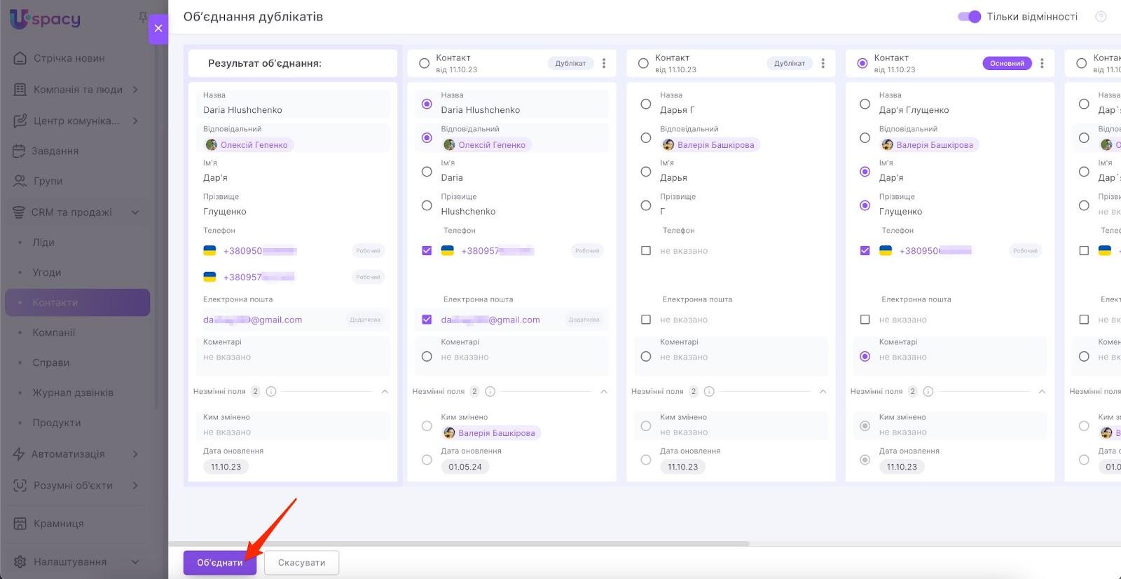Click the Communication center icon
The image size is (1121, 579).
point(20,121)
